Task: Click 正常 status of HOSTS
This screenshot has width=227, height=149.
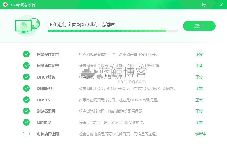Action: click(199, 100)
